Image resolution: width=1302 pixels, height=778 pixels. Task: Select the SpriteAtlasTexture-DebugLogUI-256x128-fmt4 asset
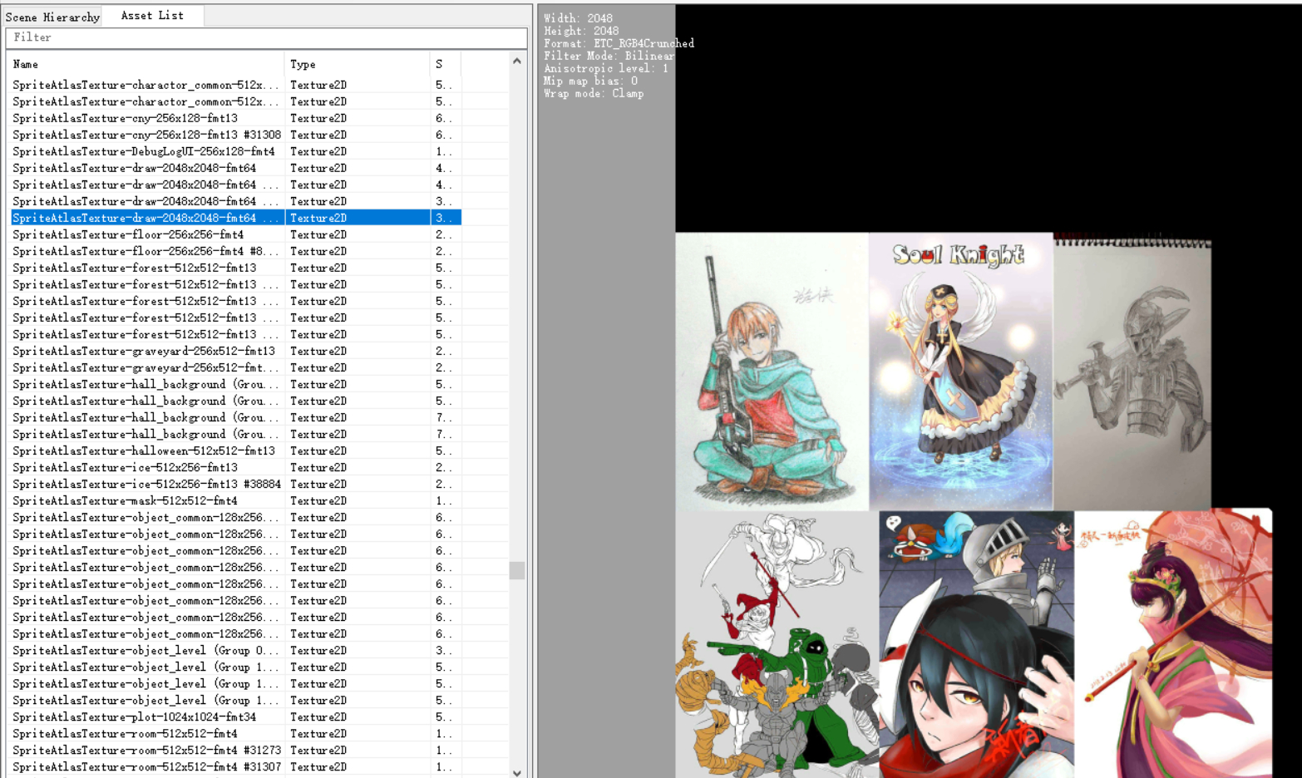click(236, 151)
